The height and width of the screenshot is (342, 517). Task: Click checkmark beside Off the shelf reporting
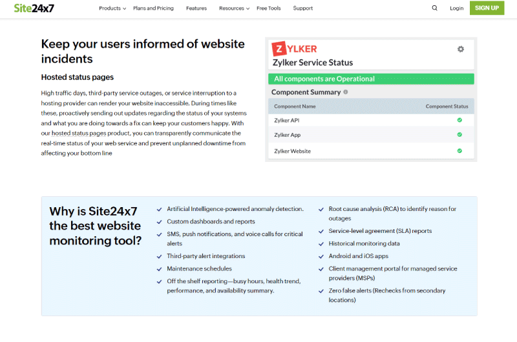(159, 281)
